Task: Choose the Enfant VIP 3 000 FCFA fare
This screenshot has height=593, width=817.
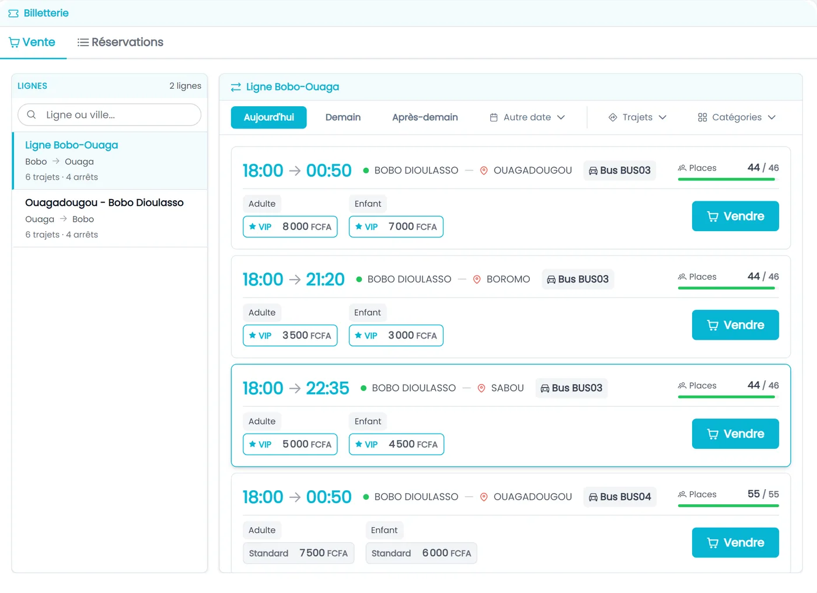Action: (x=396, y=336)
